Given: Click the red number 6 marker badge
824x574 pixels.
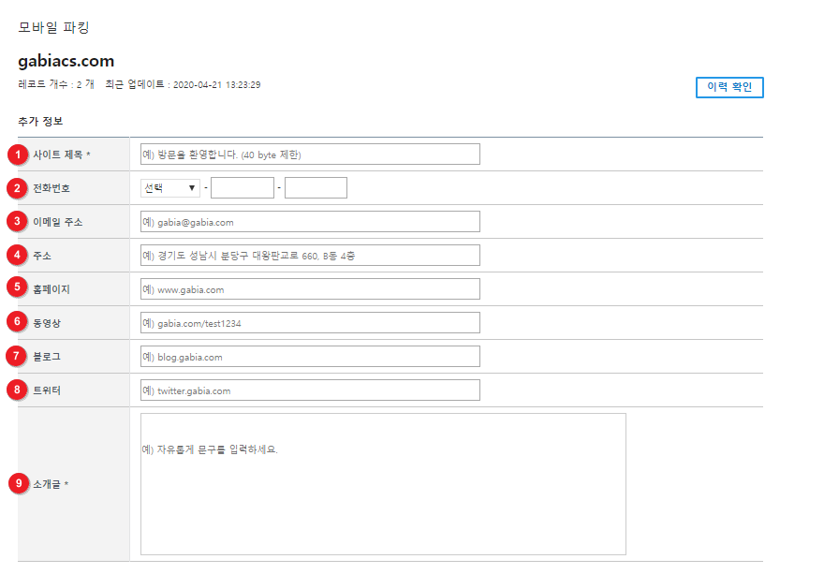Looking at the screenshot, I should (18, 322).
